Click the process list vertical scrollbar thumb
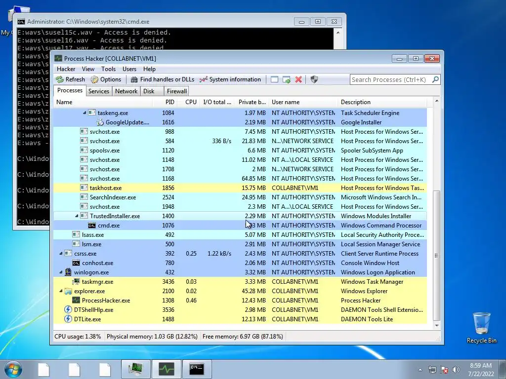The height and width of the screenshot is (379, 506). point(436,255)
